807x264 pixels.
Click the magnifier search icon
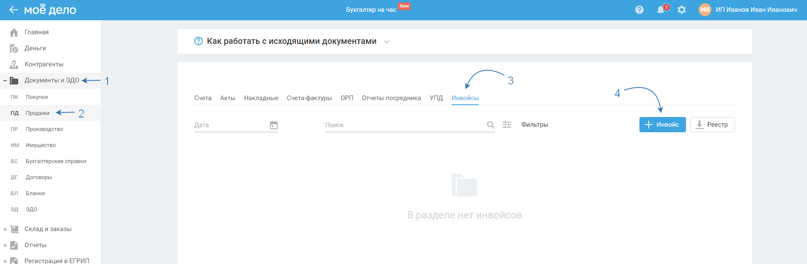coord(490,125)
